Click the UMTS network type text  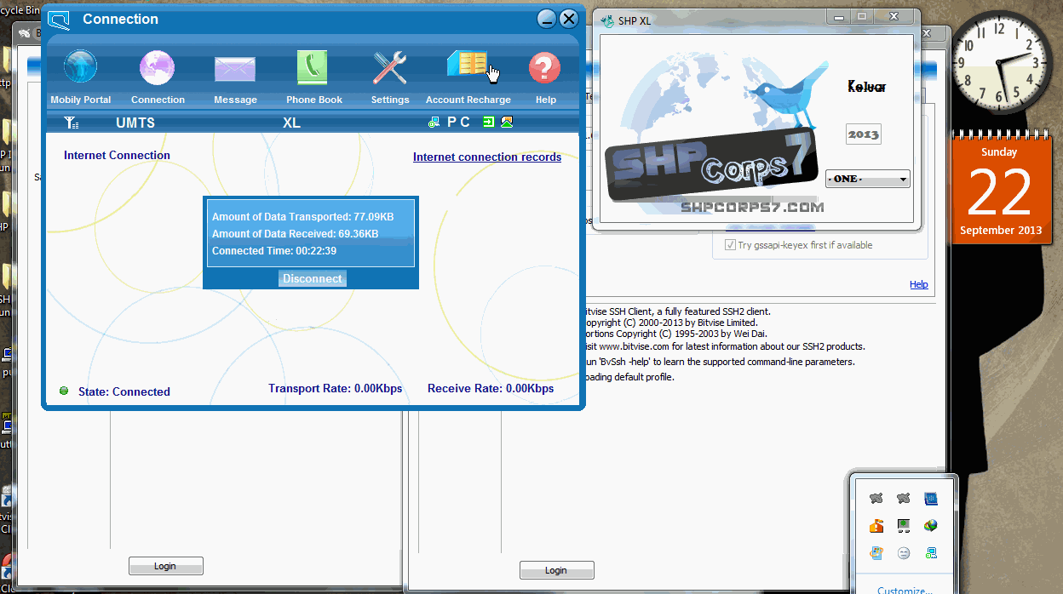pos(135,123)
